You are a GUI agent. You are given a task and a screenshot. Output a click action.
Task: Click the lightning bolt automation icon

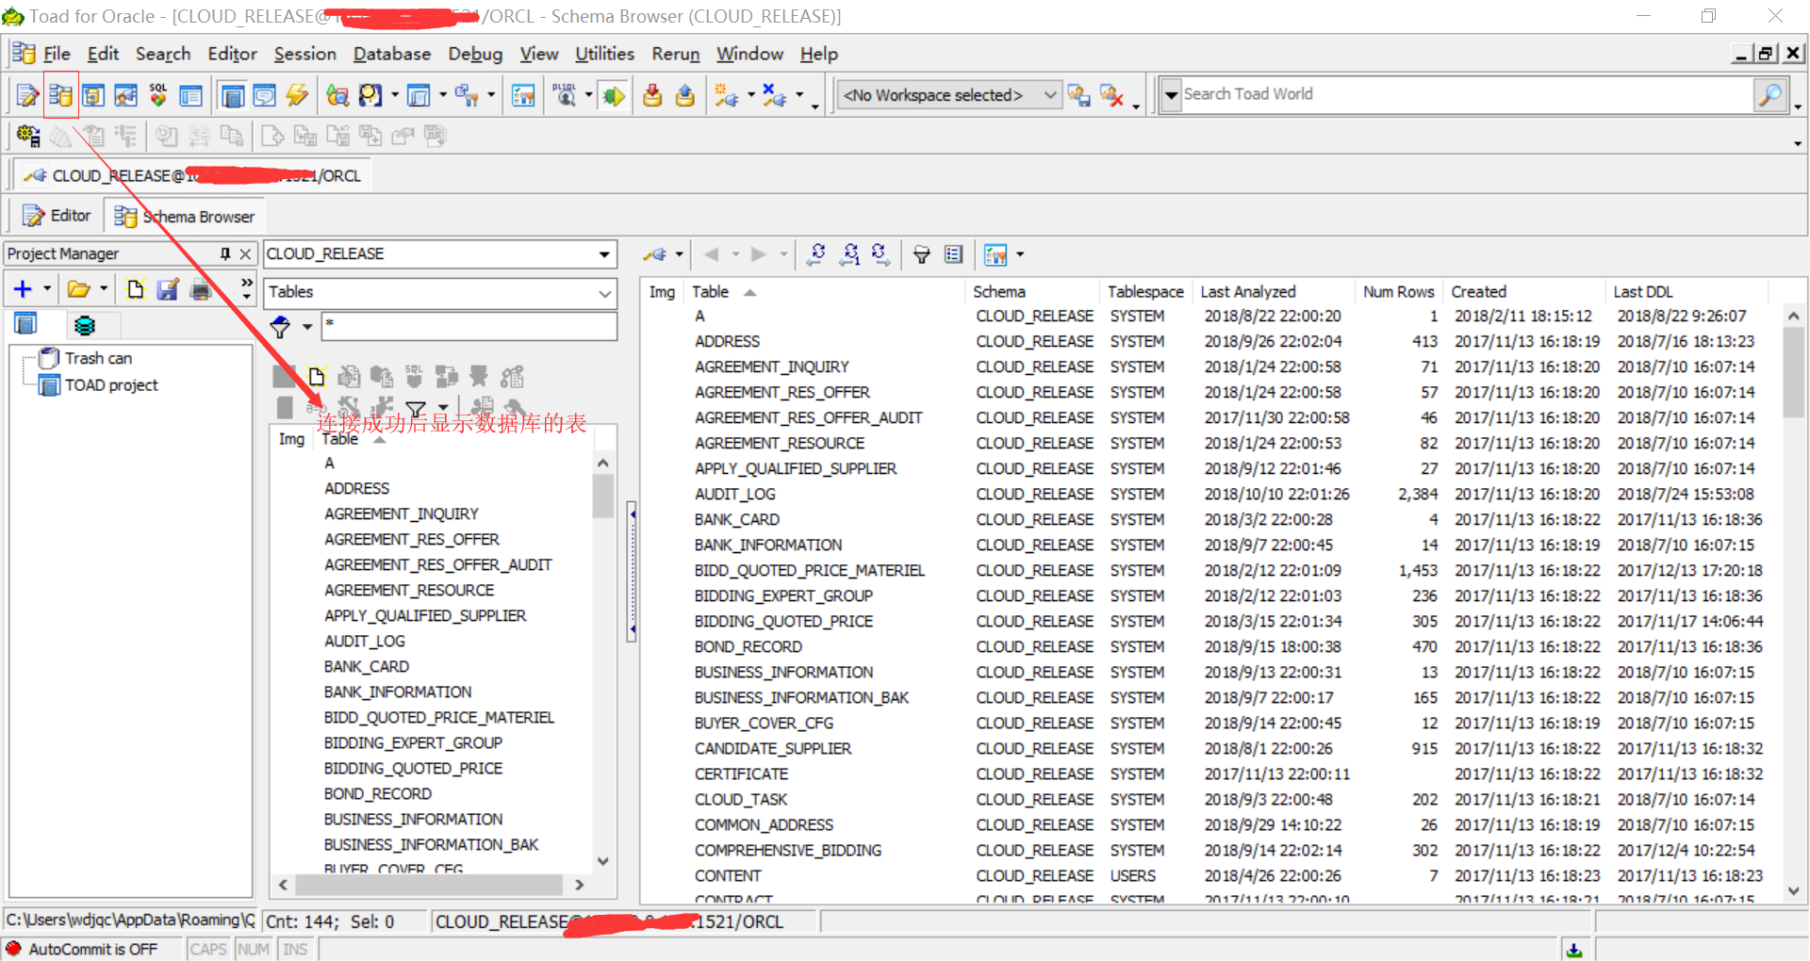297,95
